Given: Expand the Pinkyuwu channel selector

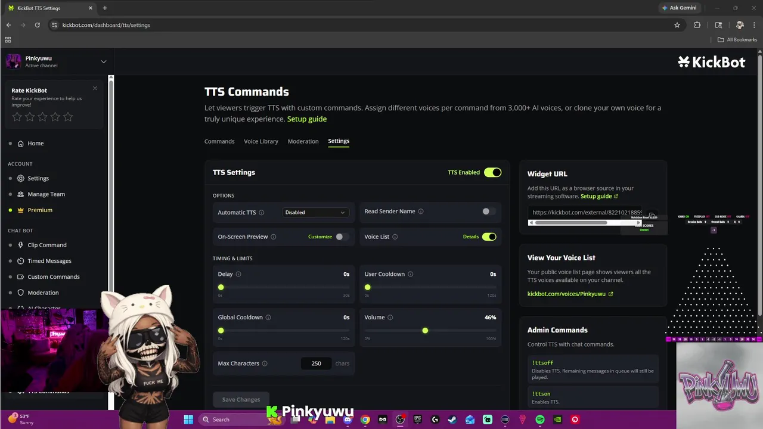Looking at the screenshot, I should click(104, 61).
